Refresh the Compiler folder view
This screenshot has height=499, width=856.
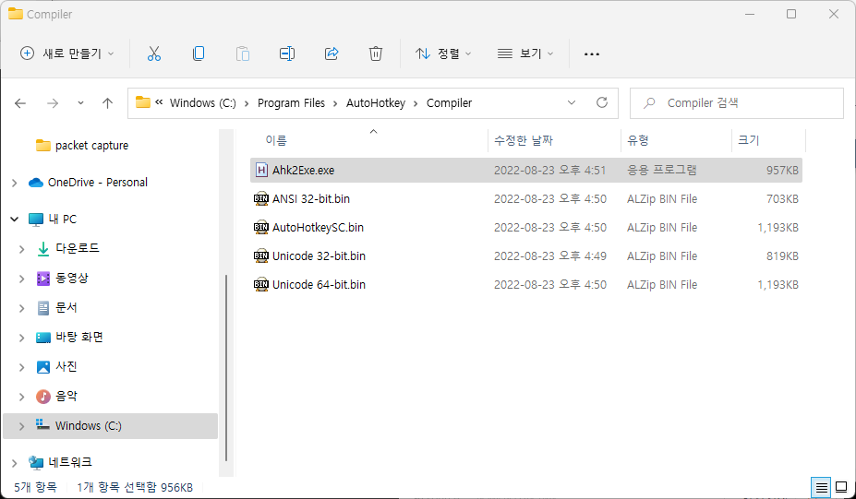pos(602,102)
